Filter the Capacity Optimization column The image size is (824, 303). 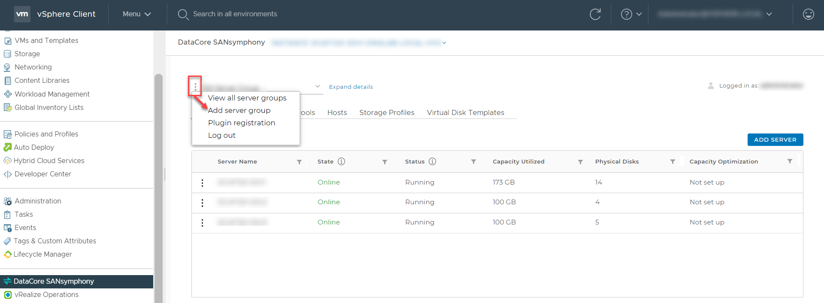click(x=790, y=161)
